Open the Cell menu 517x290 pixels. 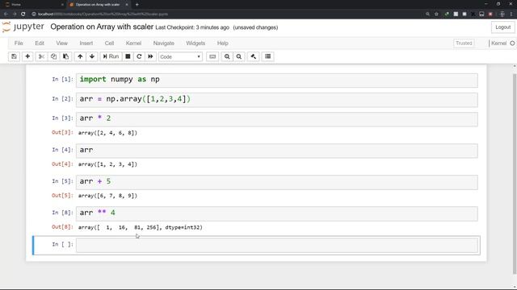109,43
